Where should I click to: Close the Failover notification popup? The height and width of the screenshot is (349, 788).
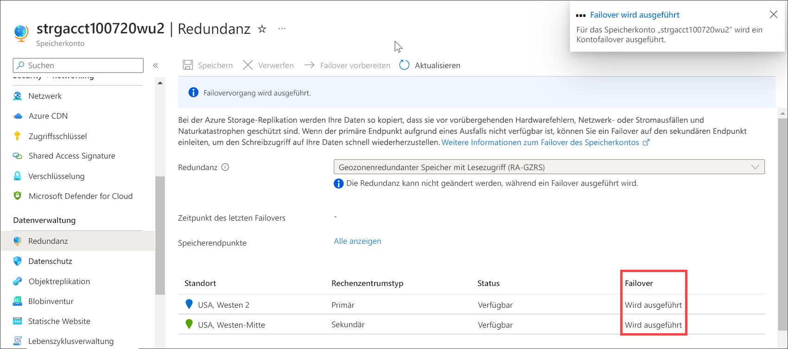(x=774, y=14)
